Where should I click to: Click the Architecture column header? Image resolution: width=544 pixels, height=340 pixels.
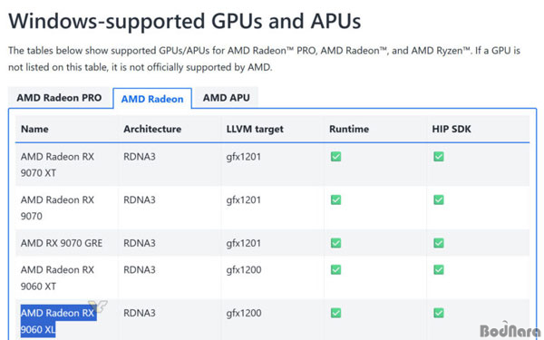[x=152, y=129]
